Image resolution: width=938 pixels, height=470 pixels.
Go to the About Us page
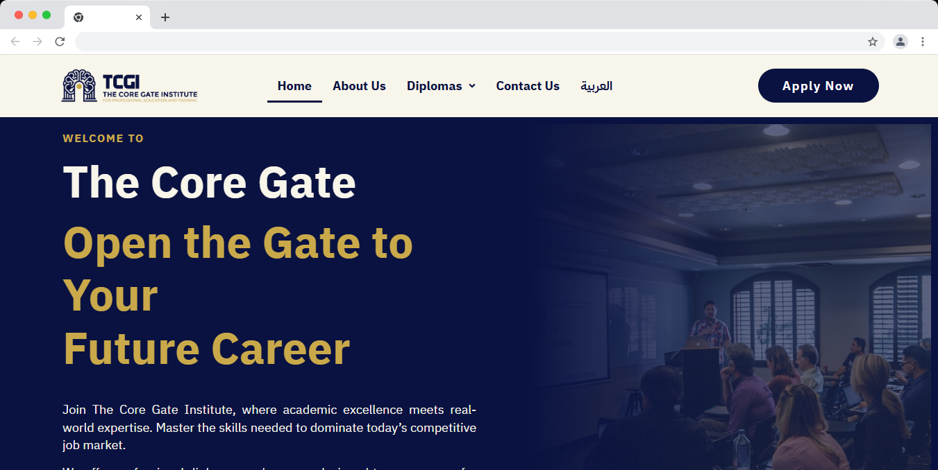pyautogui.click(x=359, y=86)
